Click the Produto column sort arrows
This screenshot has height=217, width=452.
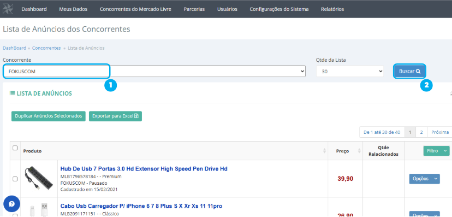324,151
